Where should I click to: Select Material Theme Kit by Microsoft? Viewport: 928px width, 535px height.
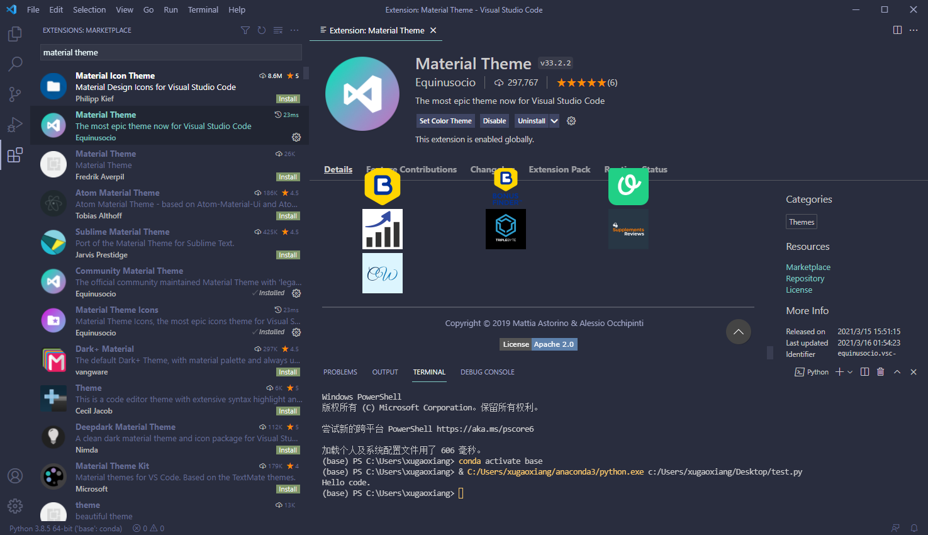tap(170, 476)
